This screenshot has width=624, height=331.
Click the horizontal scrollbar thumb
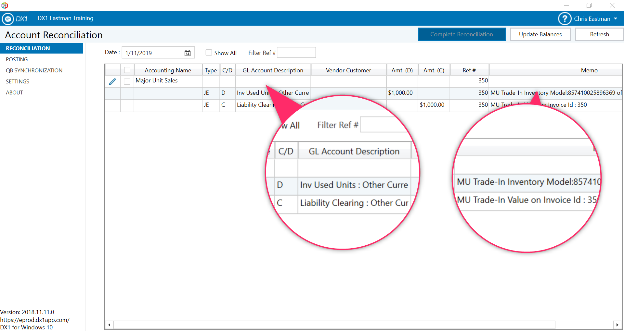tap(334, 325)
